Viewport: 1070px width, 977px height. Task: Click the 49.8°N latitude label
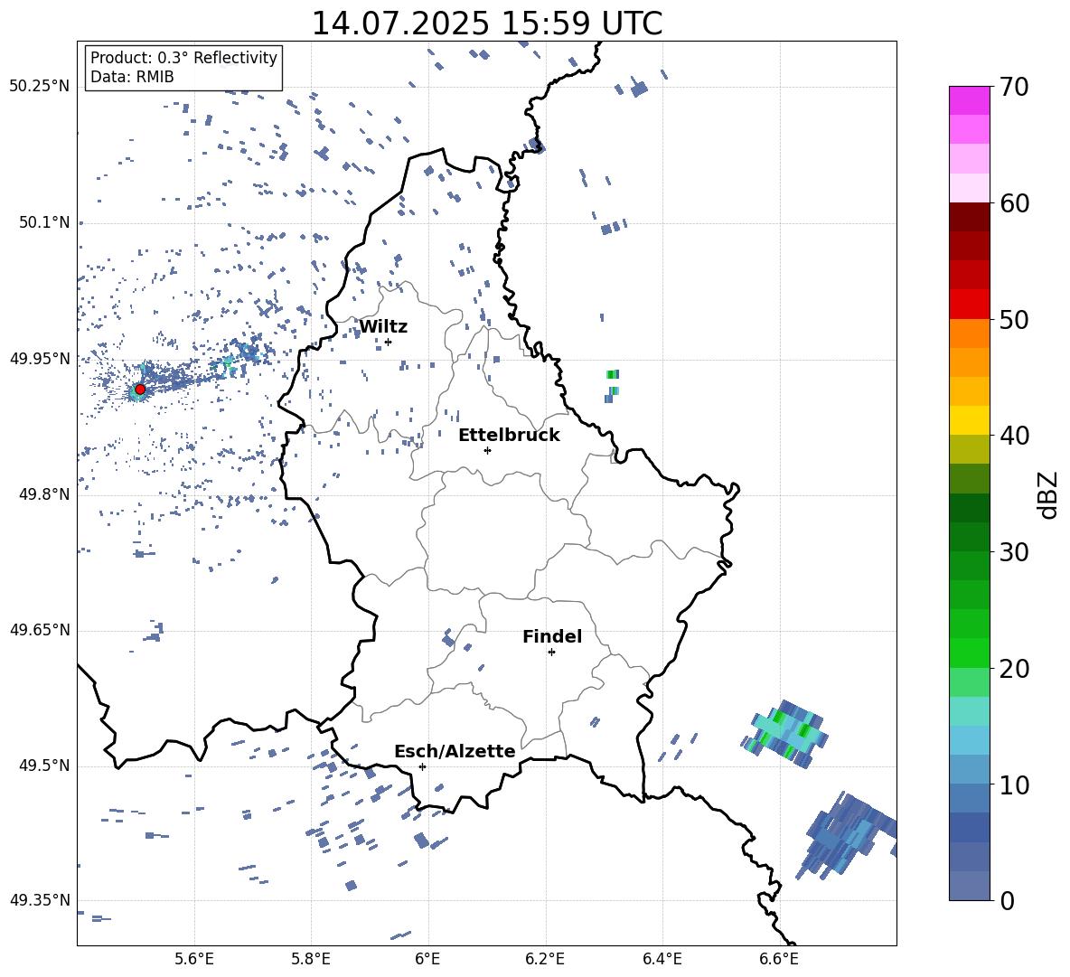click(x=44, y=494)
